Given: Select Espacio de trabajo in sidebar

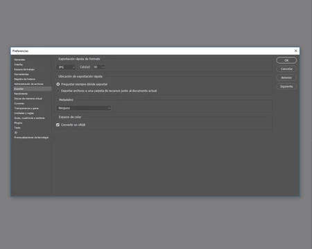Looking at the screenshot, I should tap(24, 69).
